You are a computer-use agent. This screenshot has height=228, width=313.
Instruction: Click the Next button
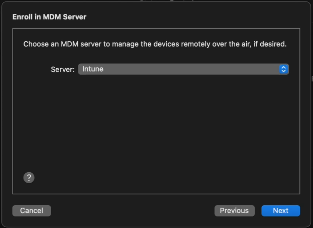281,211
